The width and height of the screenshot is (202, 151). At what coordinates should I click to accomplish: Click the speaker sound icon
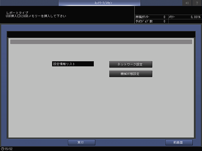tap(187, 3)
